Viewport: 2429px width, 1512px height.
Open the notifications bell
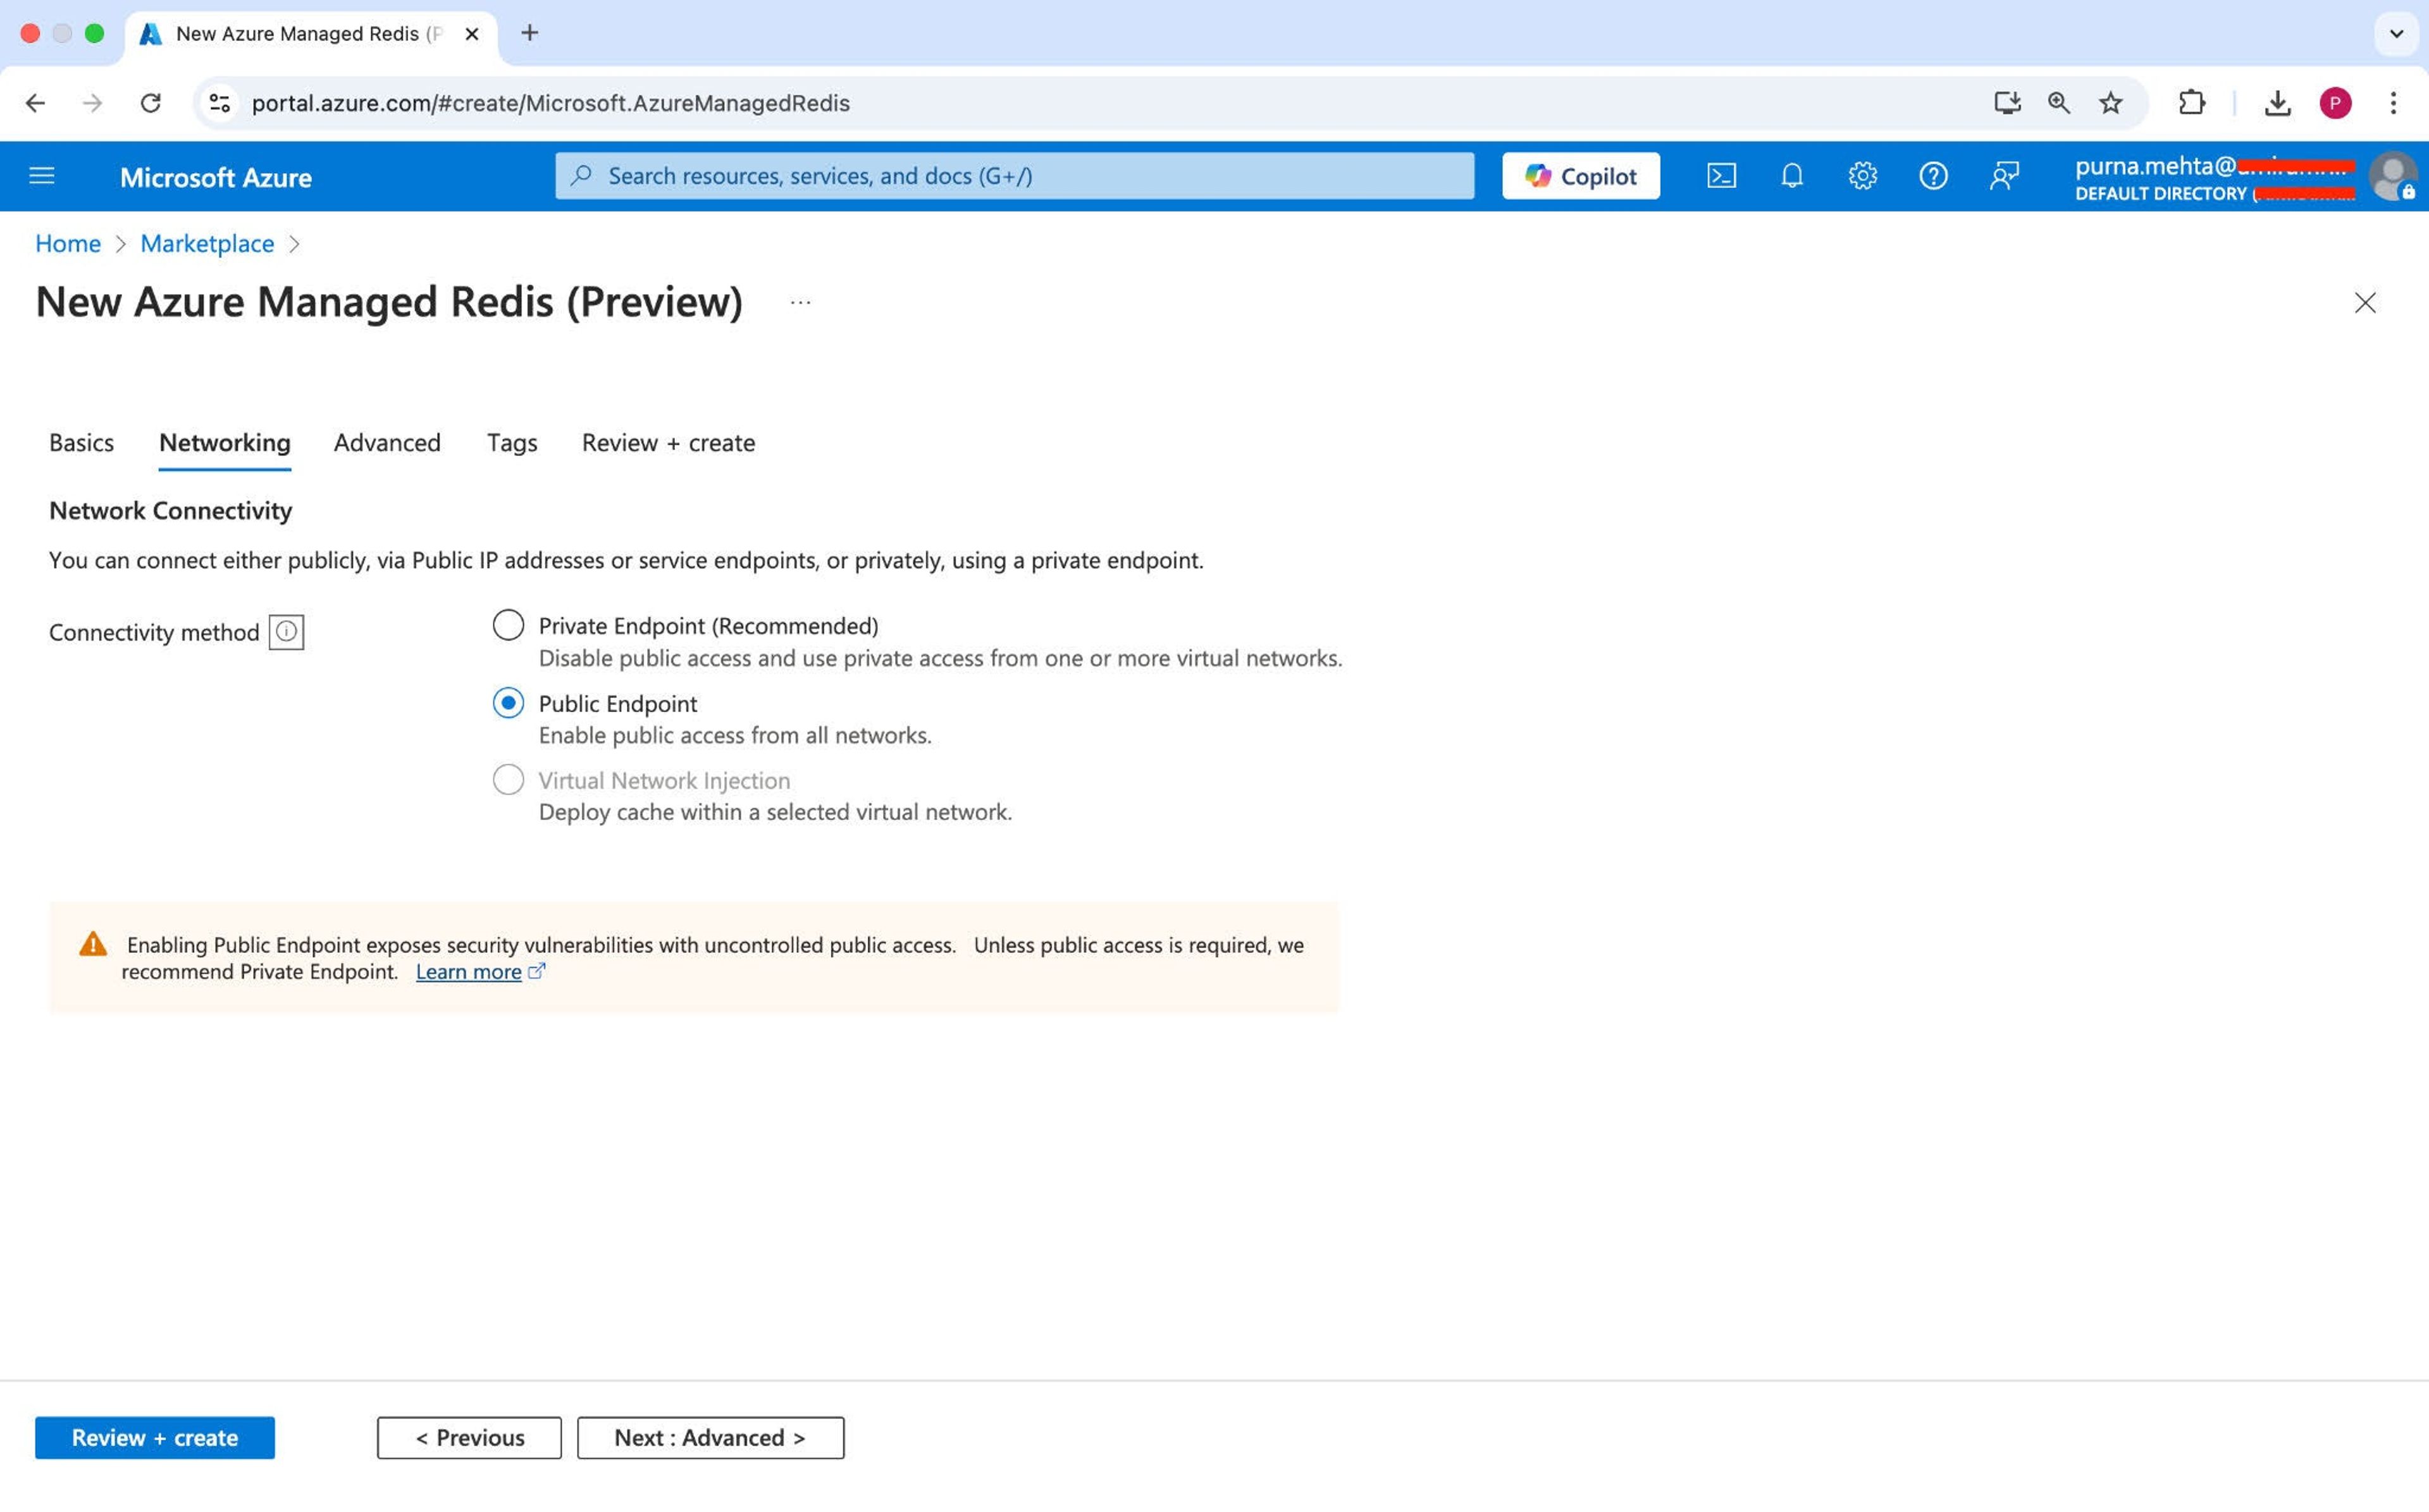[x=1791, y=176]
